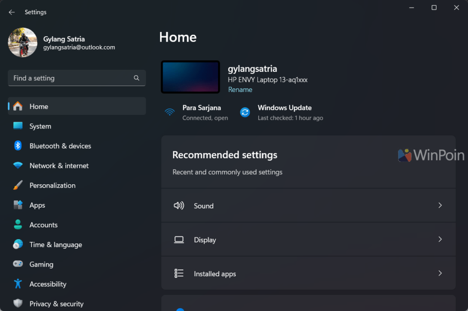The width and height of the screenshot is (468, 311).
Task: Open Accessibility settings
Action: [77, 284]
